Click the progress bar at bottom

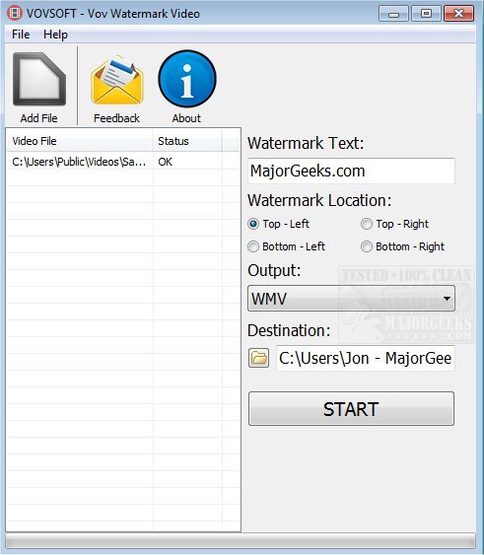click(241, 542)
